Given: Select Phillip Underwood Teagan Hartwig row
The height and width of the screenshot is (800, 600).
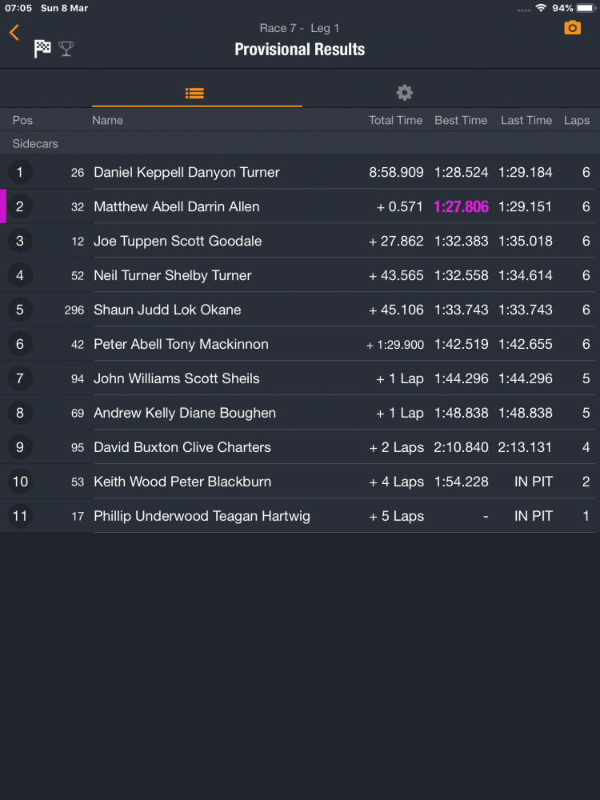Looking at the screenshot, I should pos(202,516).
